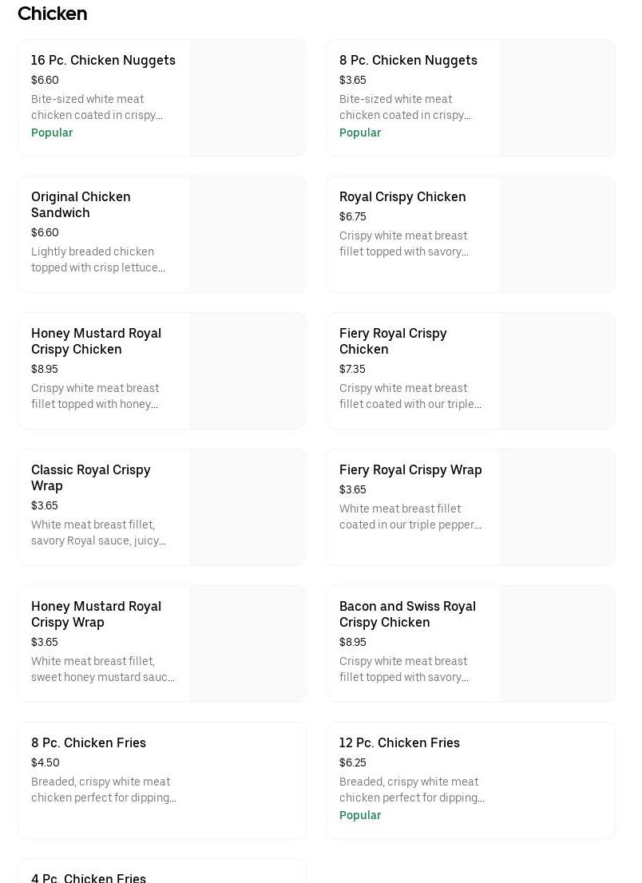
Task: Open the Classic Royal Crispy Wrap item
Action: (162, 508)
